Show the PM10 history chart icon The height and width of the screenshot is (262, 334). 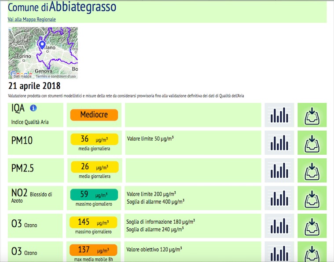click(x=279, y=143)
